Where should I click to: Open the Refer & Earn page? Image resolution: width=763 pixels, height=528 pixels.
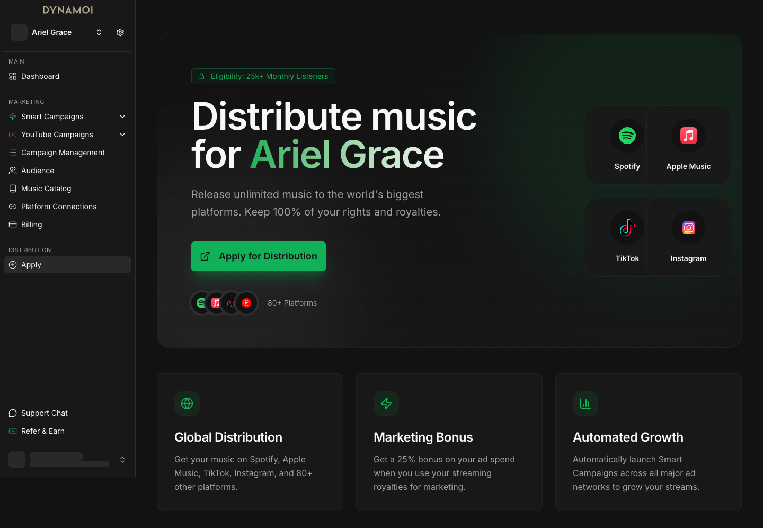pos(43,431)
